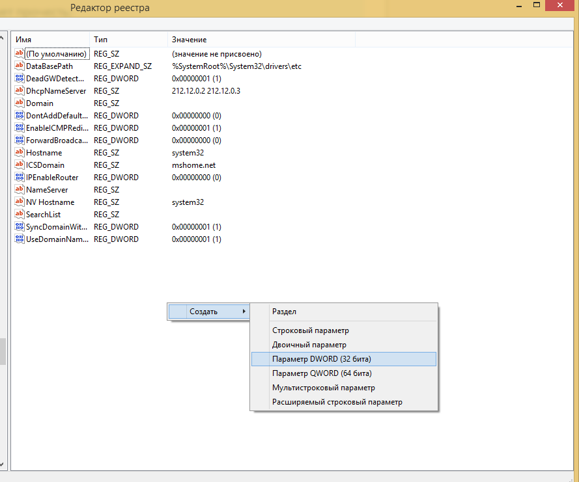Sort list by Имя column header
Viewport: 579px width, 482px height.
[x=50, y=40]
